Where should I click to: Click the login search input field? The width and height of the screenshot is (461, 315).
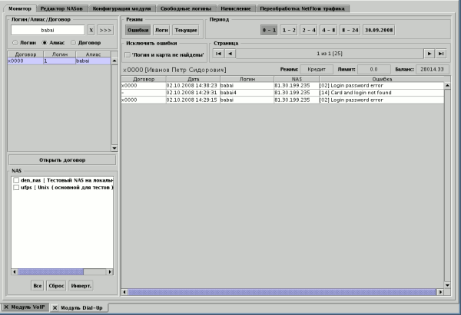tap(47, 29)
